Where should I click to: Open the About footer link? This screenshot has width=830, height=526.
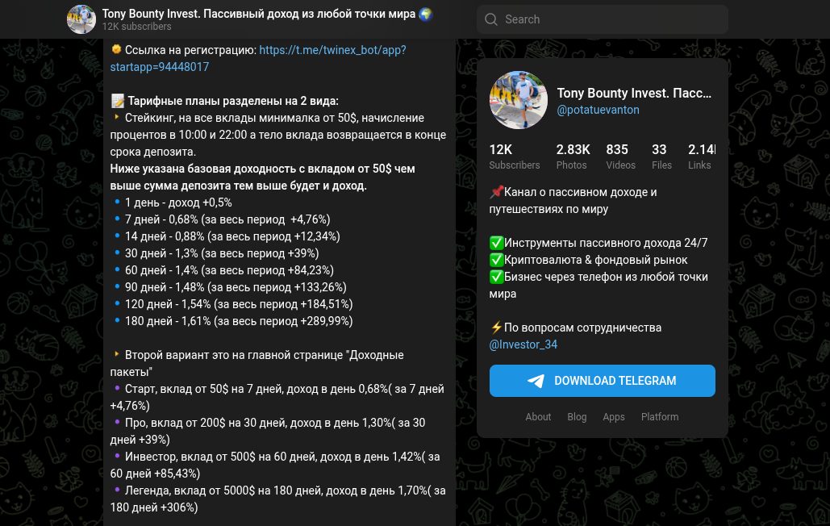[538, 417]
